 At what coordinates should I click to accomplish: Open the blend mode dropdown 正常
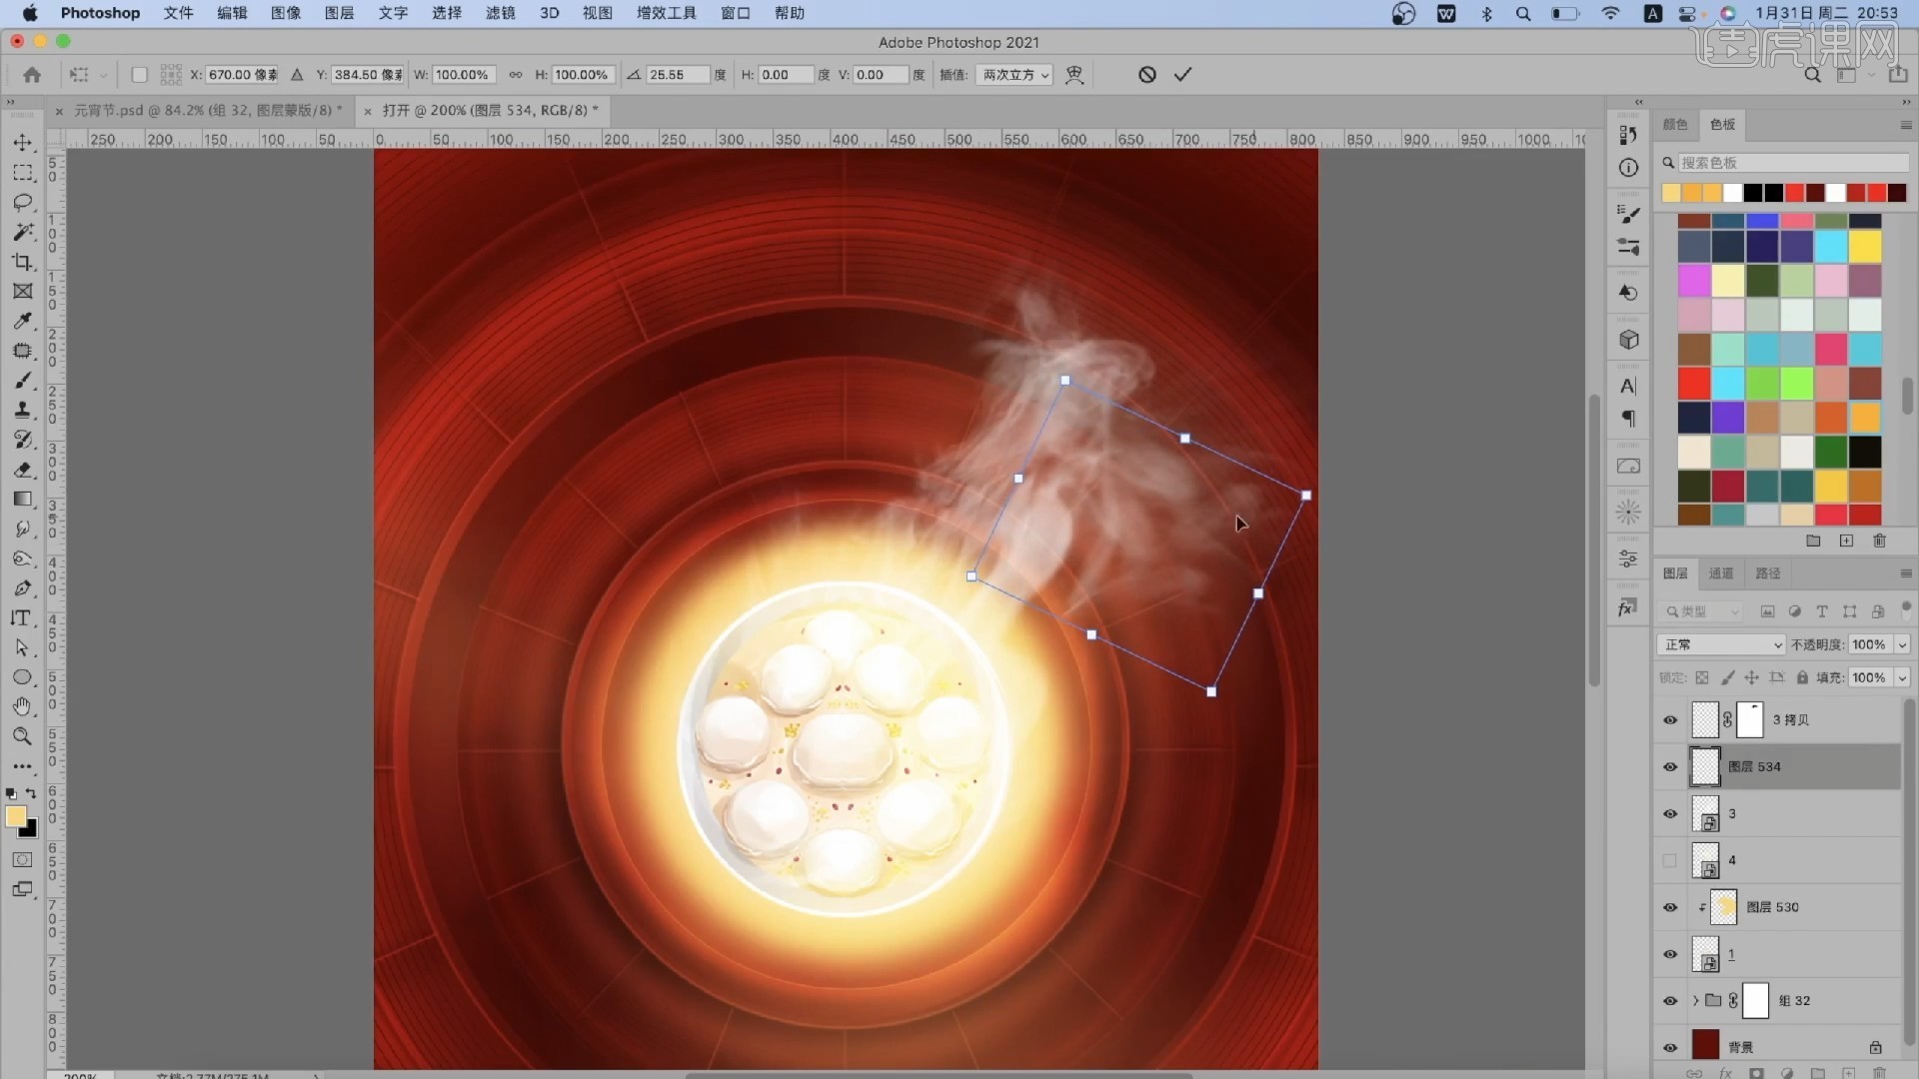pos(1720,644)
